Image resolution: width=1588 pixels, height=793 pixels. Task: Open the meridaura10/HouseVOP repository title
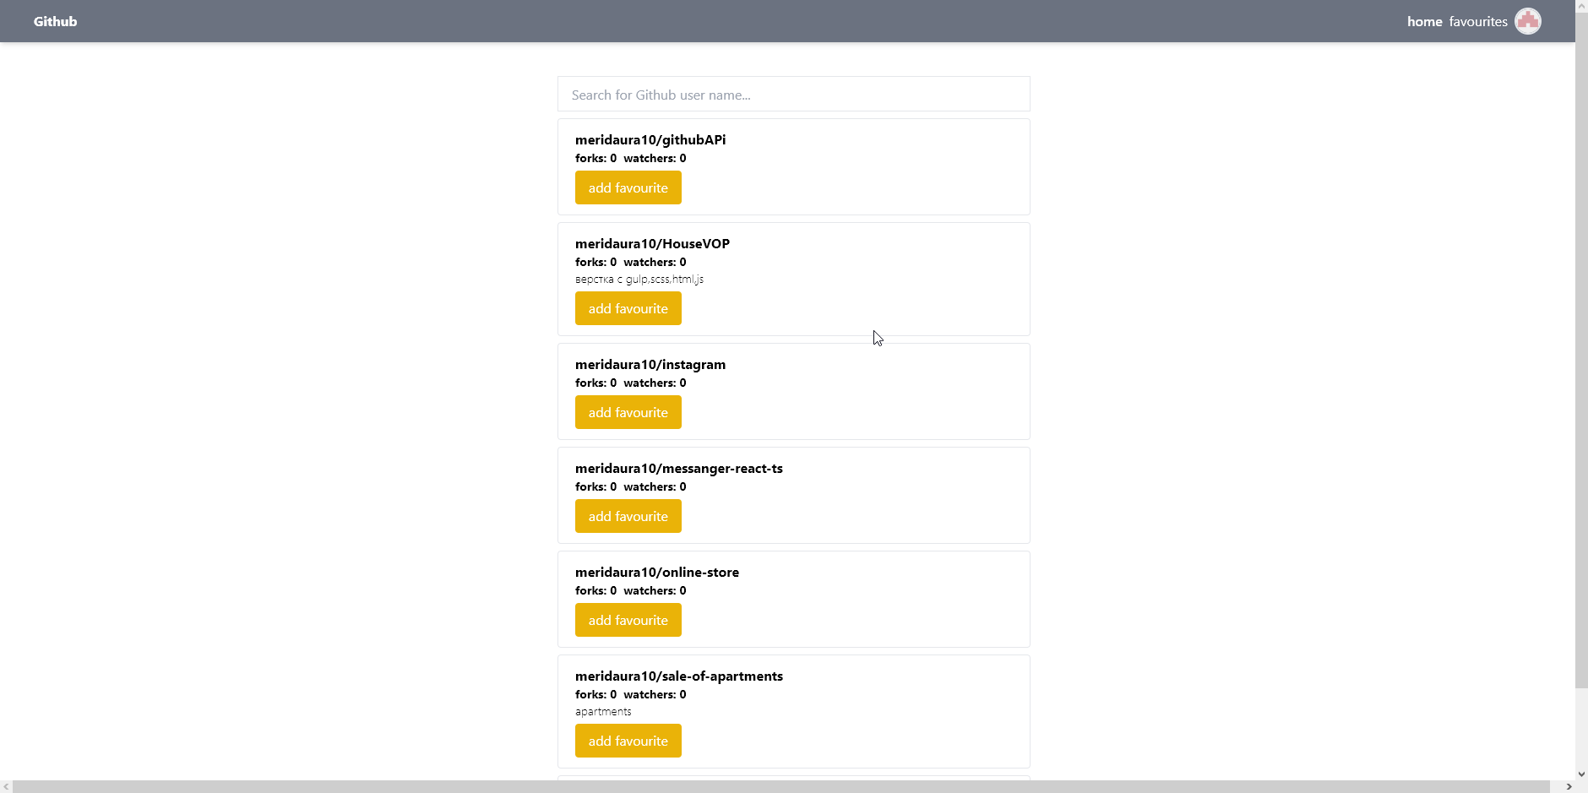pos(652,243)
